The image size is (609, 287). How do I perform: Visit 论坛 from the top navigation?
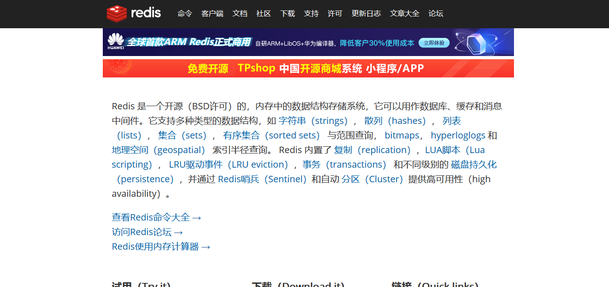click(436, 14)
